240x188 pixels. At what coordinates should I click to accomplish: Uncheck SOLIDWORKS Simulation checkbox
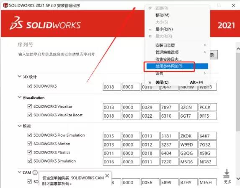[x=30, y=161]
